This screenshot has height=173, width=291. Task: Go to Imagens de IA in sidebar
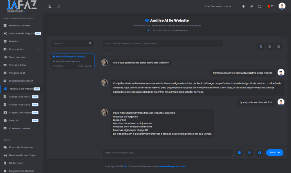(x=17, y=73)
